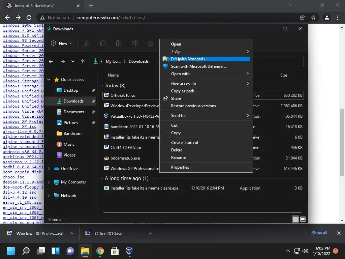The image size is (345, 259).
Task: Click the choco.iso link
Action: point(13,177)
